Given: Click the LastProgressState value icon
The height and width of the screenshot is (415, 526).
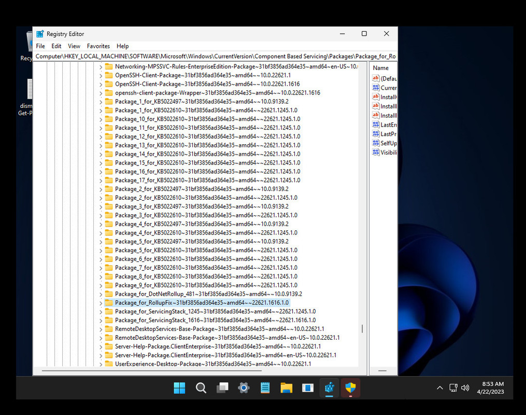Looking at the screenshot, I should point(376,134).
